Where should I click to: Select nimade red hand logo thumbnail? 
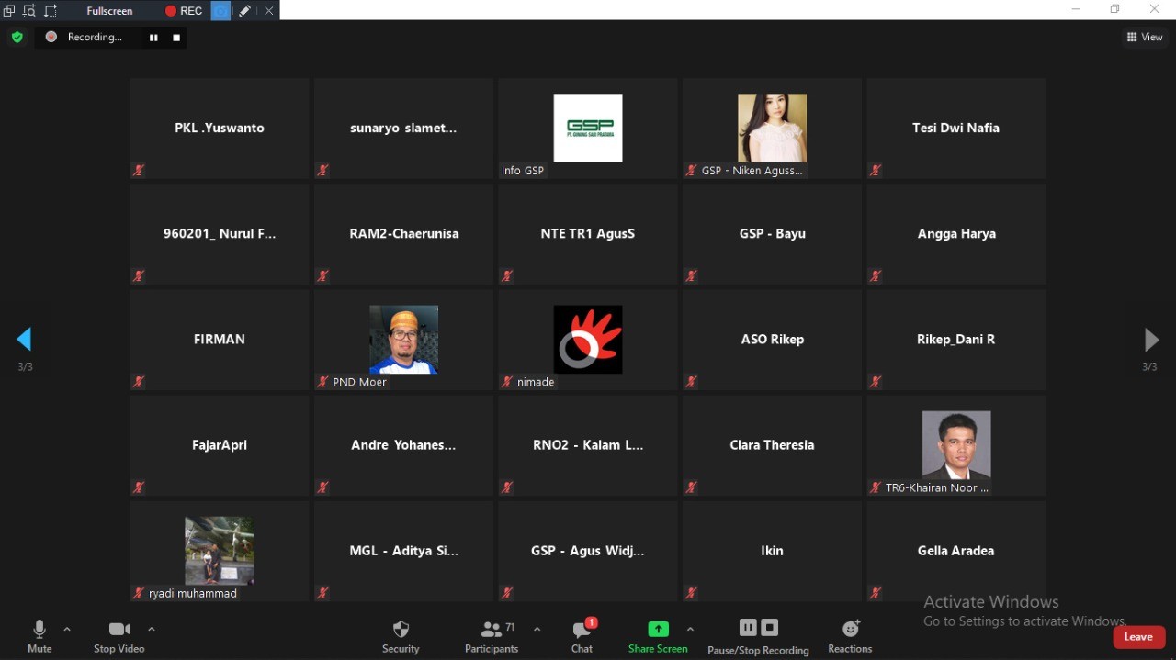point(588,340)
